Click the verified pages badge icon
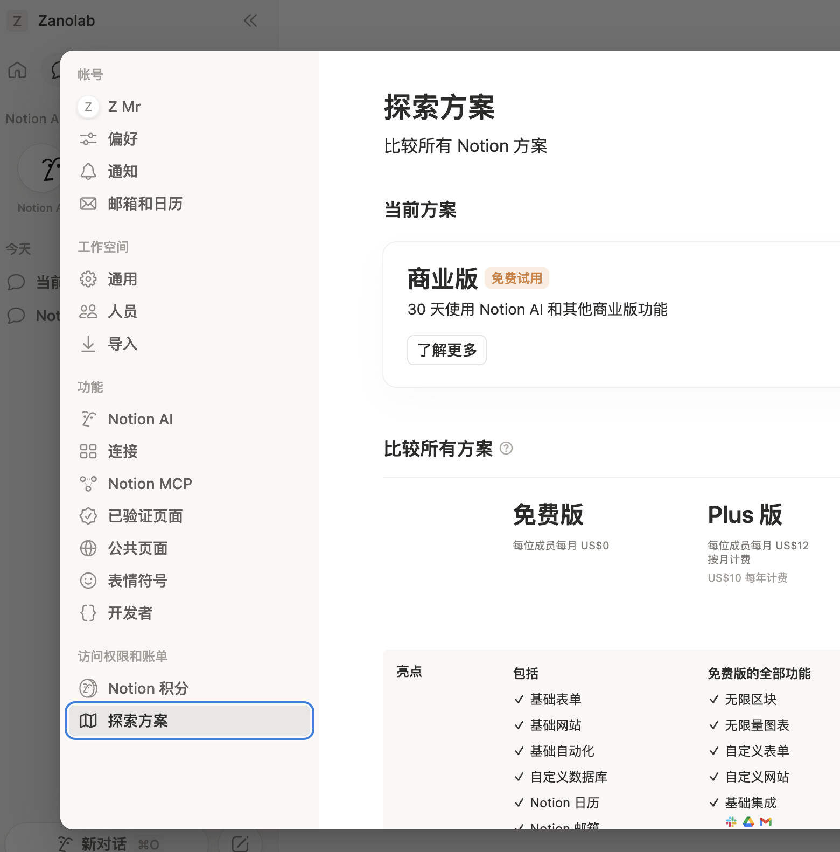The image size is (840, 852). [88, 516]
